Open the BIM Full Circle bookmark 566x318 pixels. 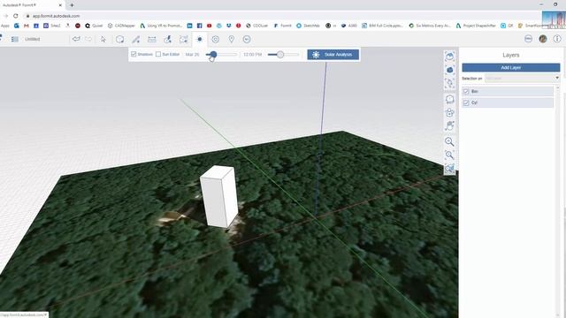pyautogui.click(x=382, y=26)
